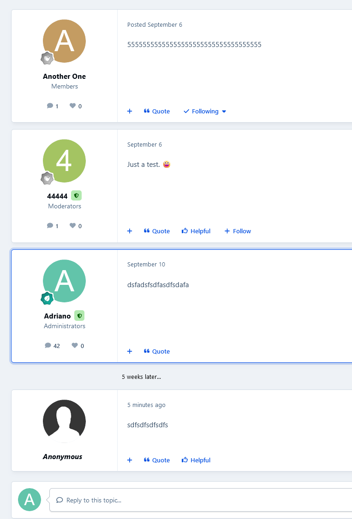The image size is (352, 519).
Task: Open the Following dropdown in Another One's post
Action: pyautogui.click(x=205, y=111)
